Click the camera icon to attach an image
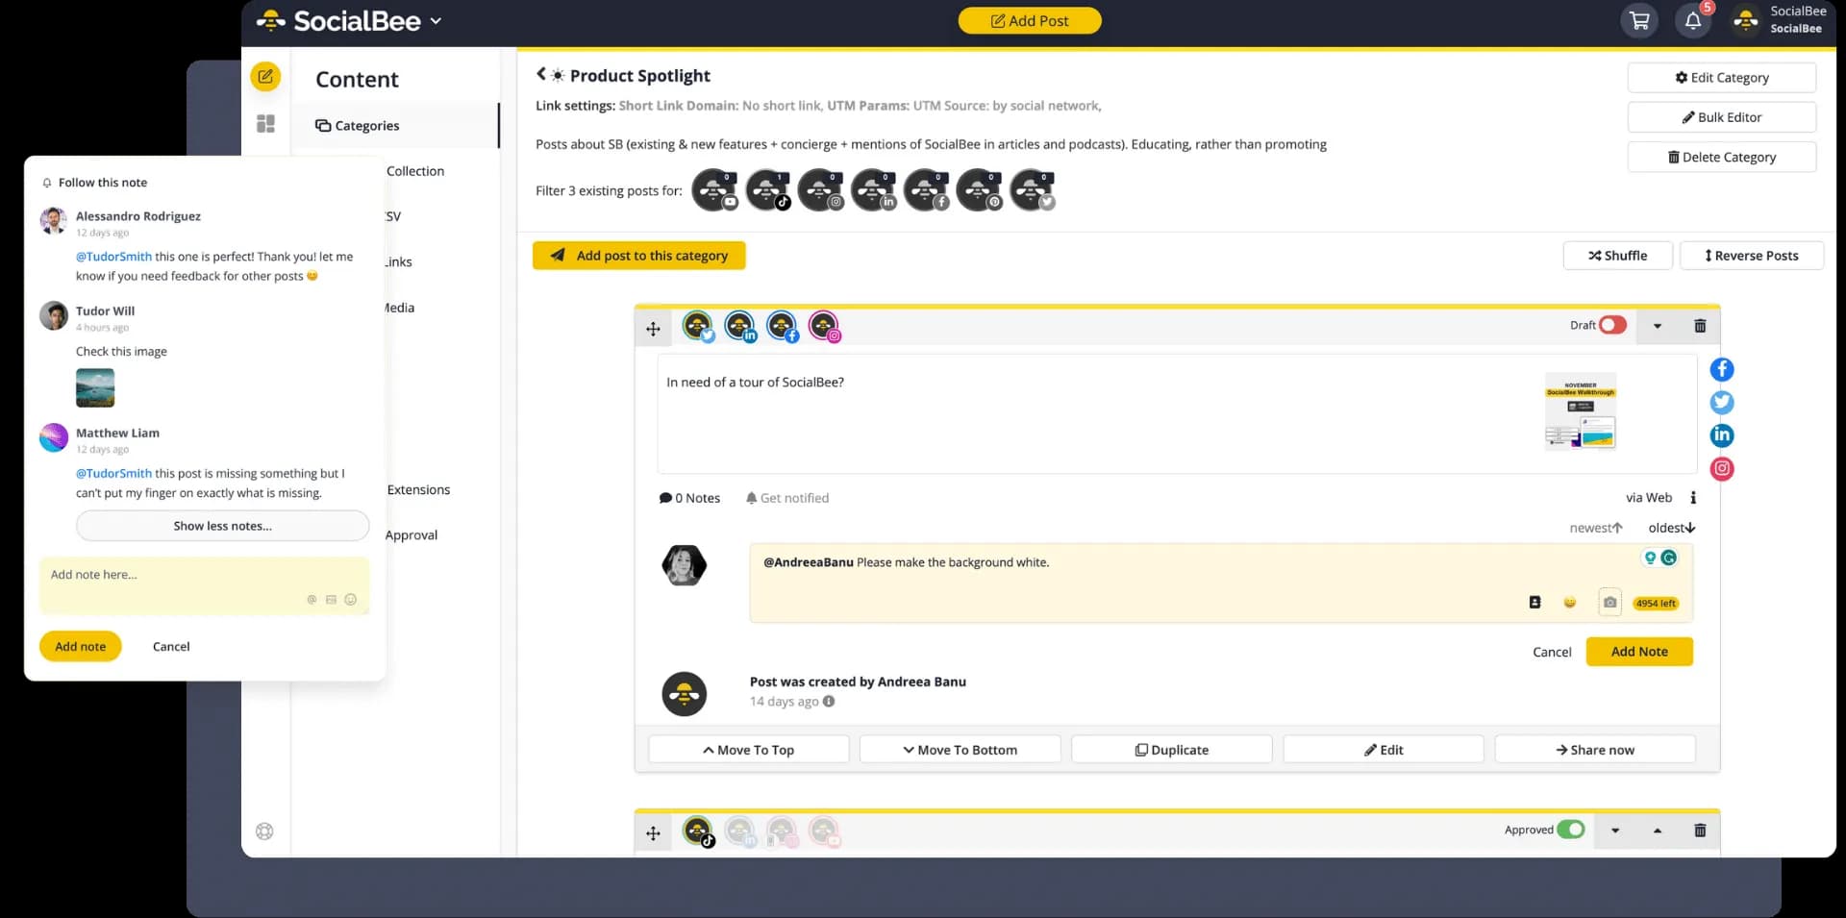The image size is (1846, 918). (1610, 603)
